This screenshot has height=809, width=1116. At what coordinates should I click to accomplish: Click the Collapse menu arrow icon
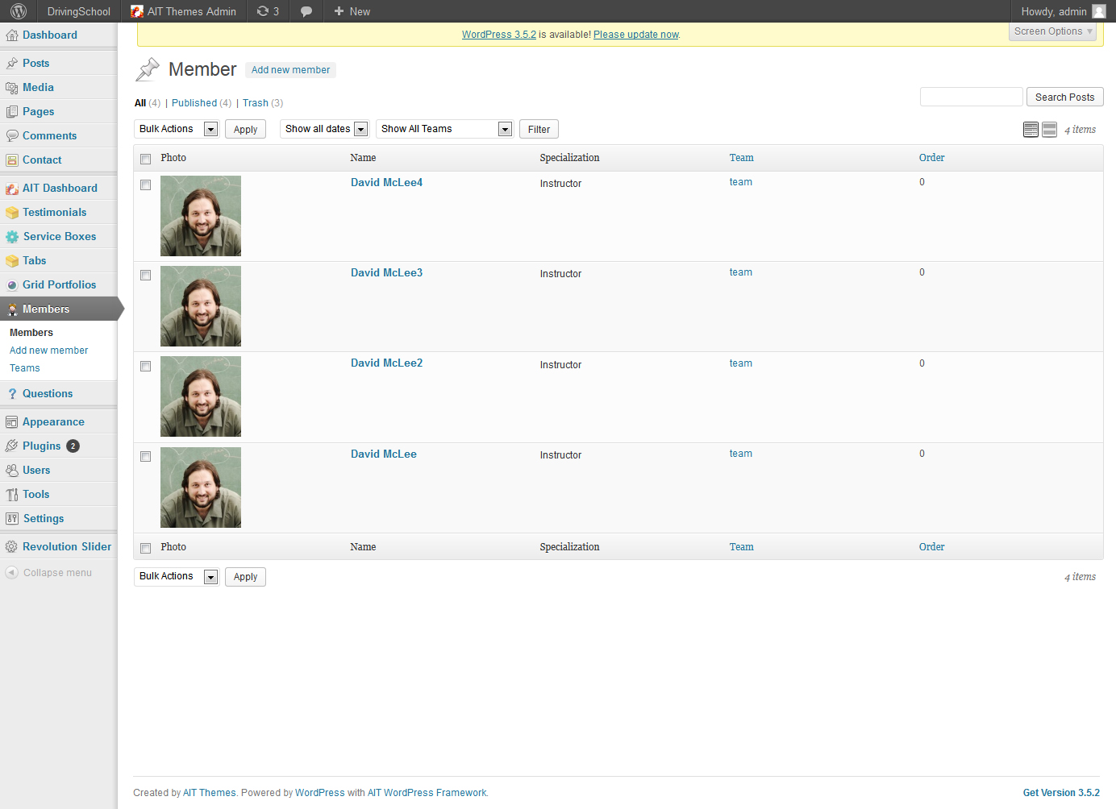point(11,573)
